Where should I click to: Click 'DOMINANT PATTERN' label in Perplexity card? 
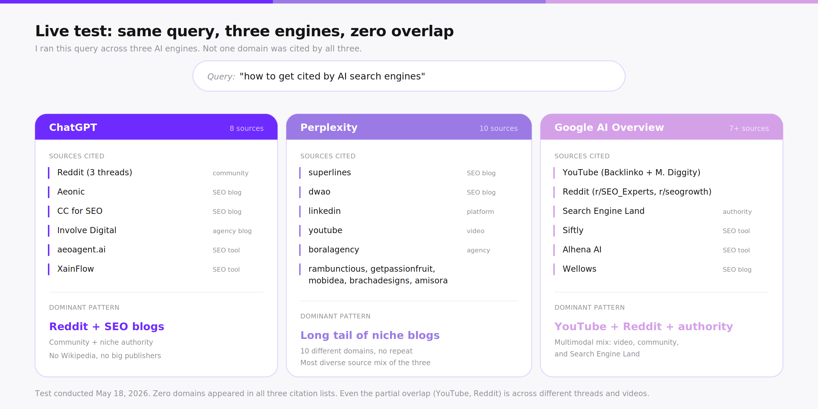point(335,316)
